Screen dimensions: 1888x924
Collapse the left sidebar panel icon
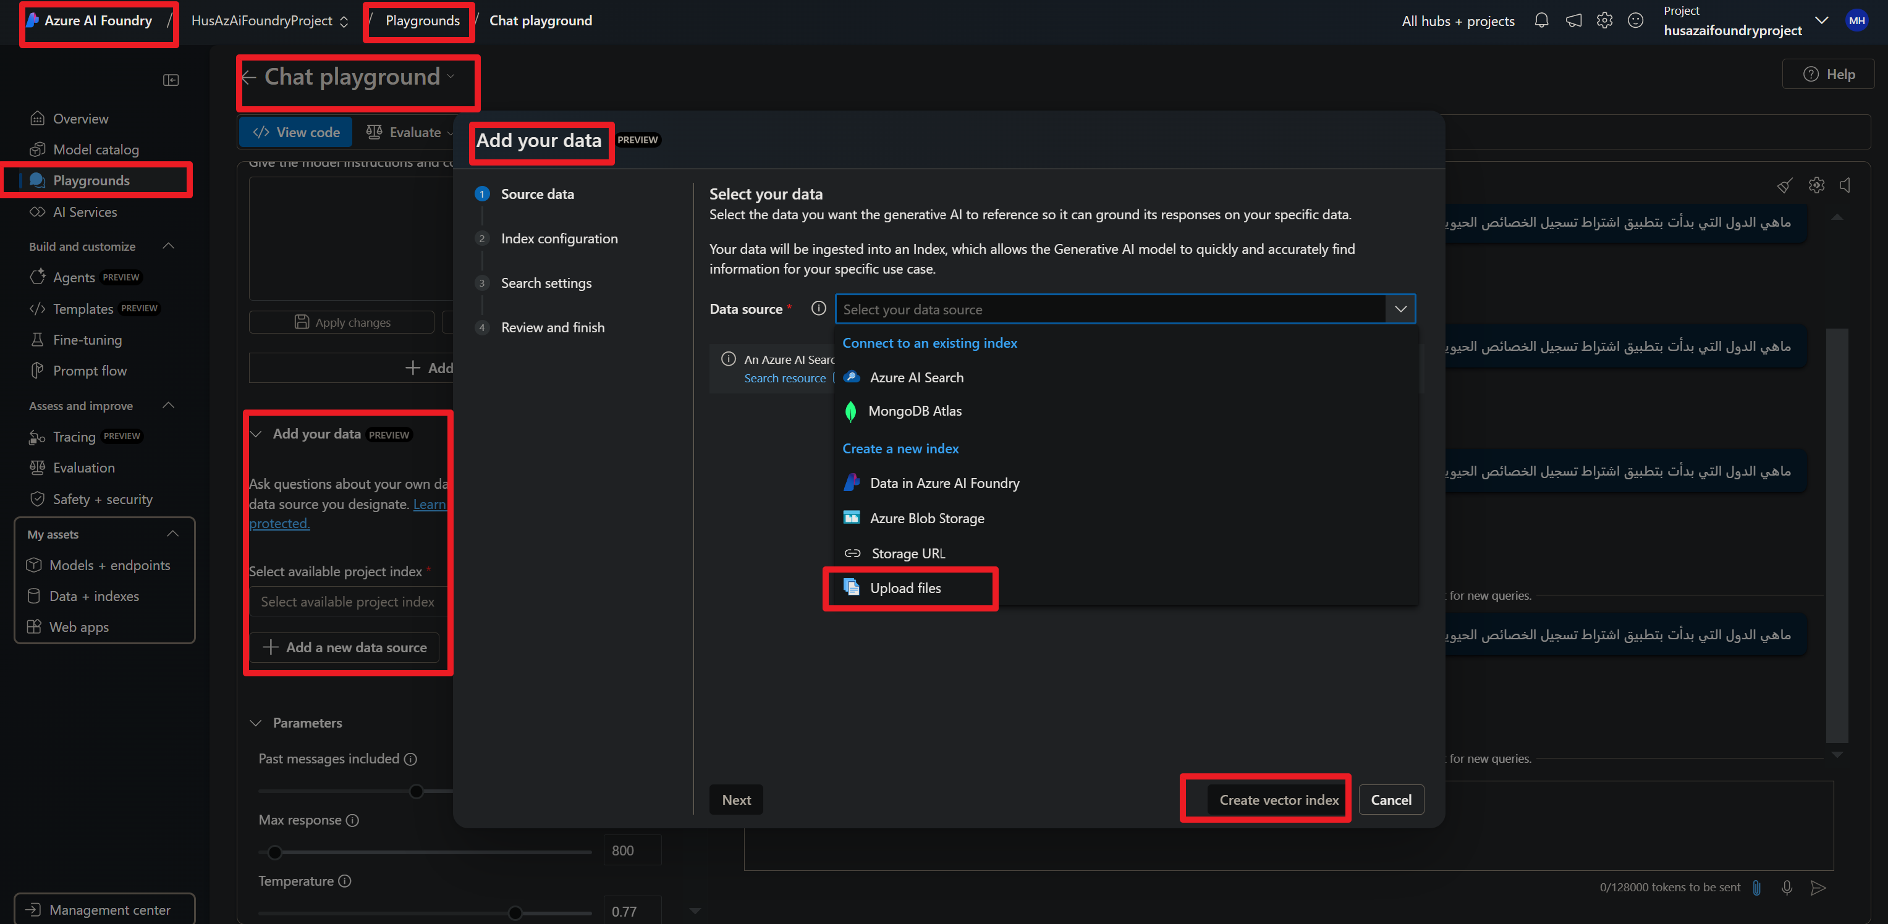coord(171,80)
